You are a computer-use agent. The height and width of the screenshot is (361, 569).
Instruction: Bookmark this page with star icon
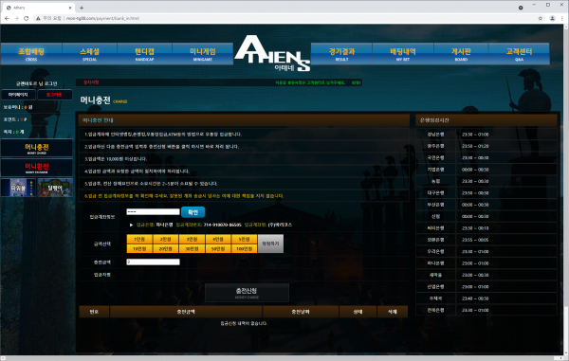point(541,18)
